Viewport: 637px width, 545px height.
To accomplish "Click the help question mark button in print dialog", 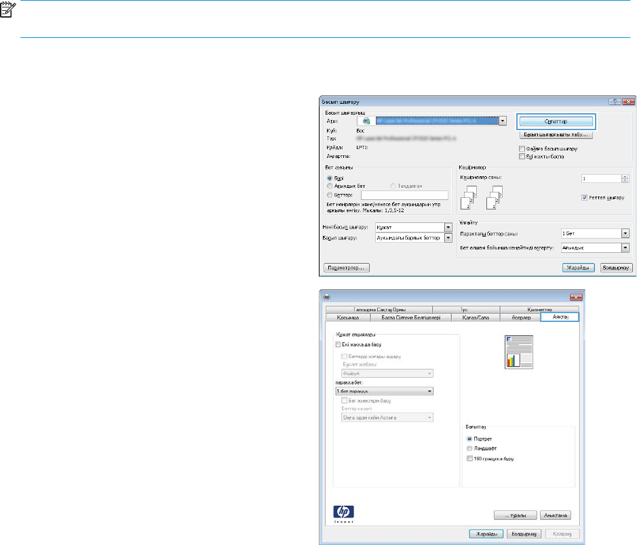I will click(x=615, y=102).
